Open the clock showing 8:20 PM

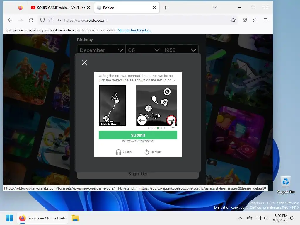(280, 218)
